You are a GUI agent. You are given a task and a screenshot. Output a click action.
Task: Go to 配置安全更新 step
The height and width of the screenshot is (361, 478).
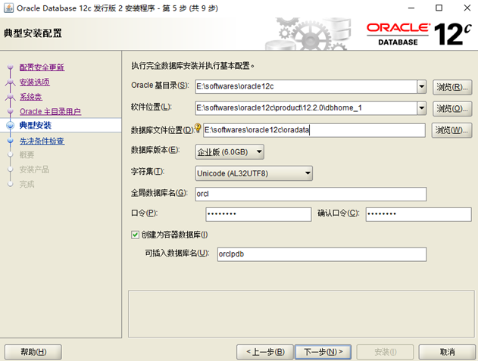[42, 67]
